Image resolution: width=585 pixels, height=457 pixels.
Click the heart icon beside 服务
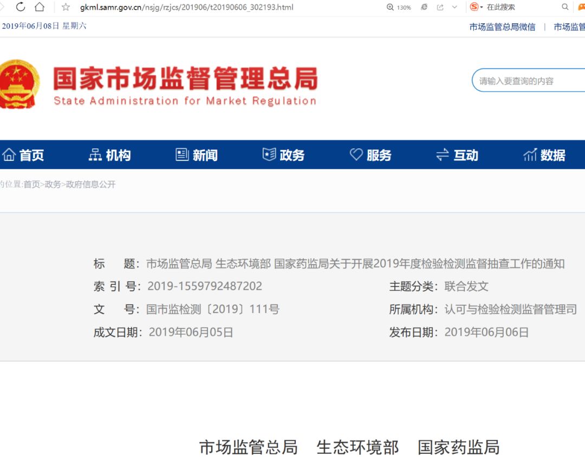(356, 154)
